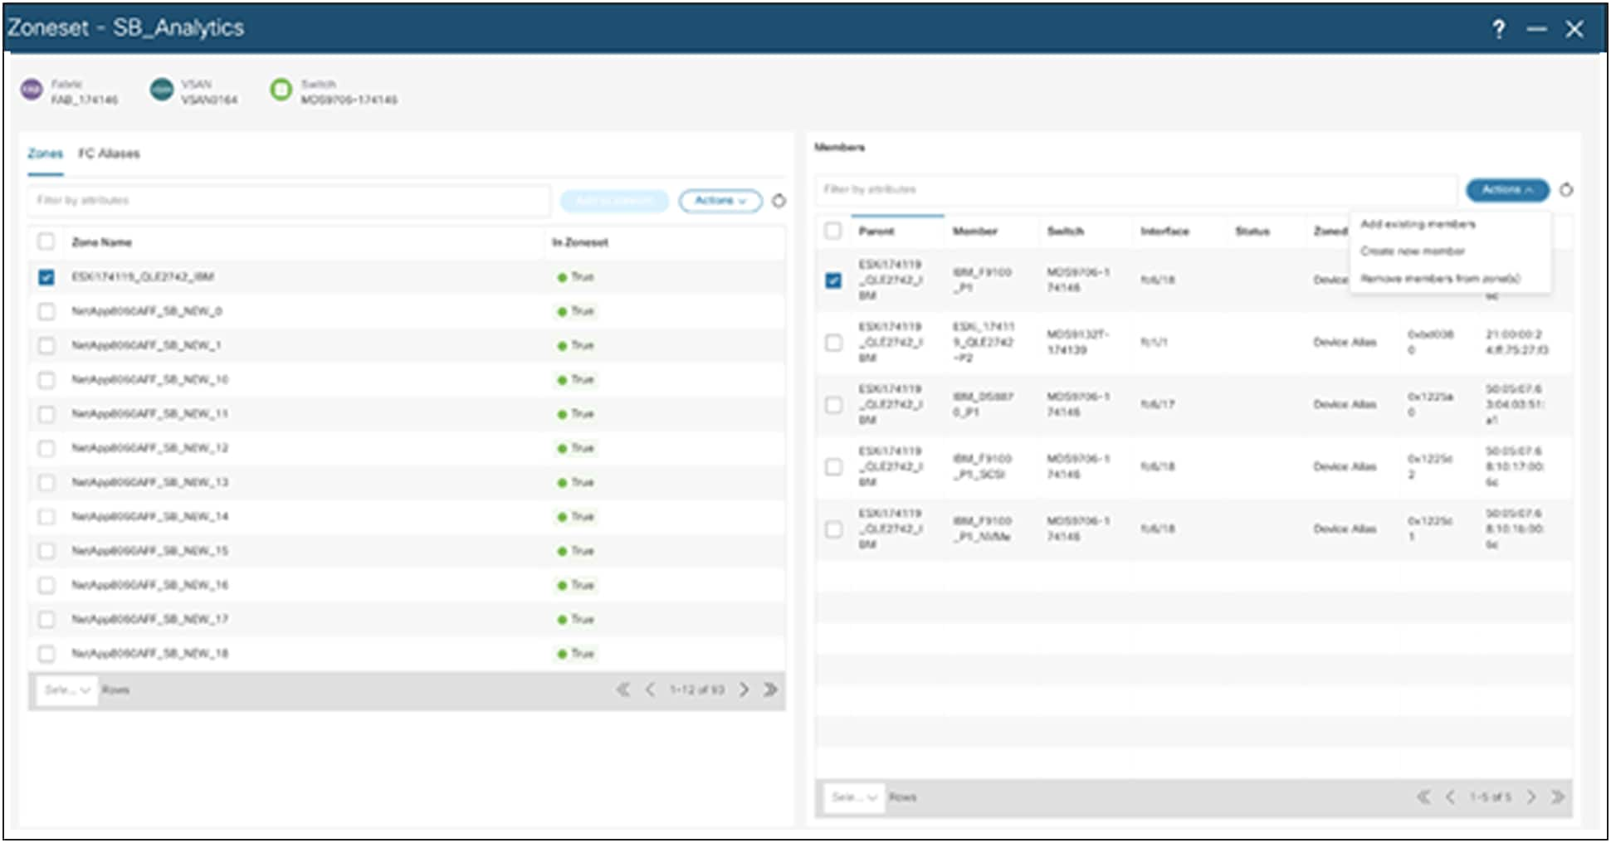The height and width of the screenshot is (843, 1611).
Task: Click member ESXi_174119_QLE2742-P2 cell
Action: [x=984, y=343]
